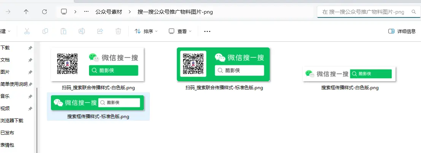Open the See more toolbar ellipsis

207,32
